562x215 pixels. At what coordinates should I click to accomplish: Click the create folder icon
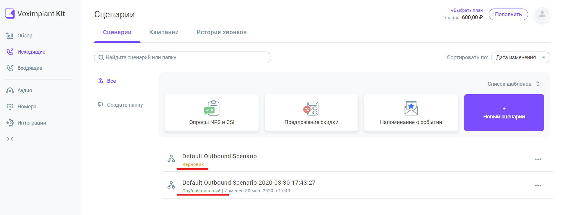click(x=101, y=105)
